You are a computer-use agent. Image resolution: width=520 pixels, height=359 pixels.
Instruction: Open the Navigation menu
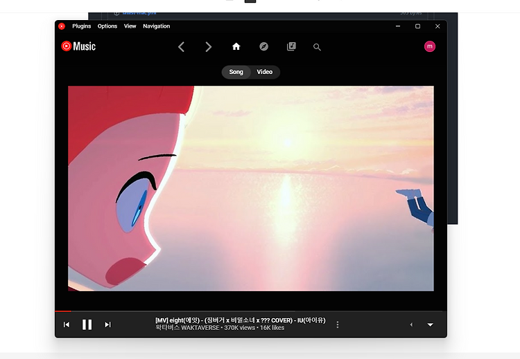[x=156, y=26]
